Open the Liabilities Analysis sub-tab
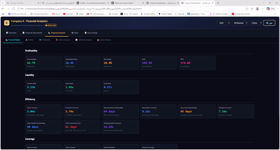 tap(83, 40)
